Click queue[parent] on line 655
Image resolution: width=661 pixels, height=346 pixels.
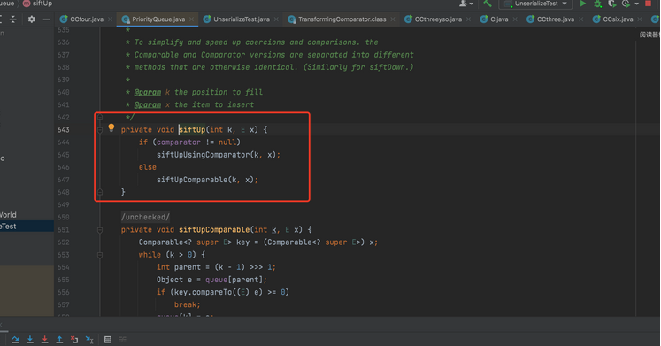pos(234,280)
